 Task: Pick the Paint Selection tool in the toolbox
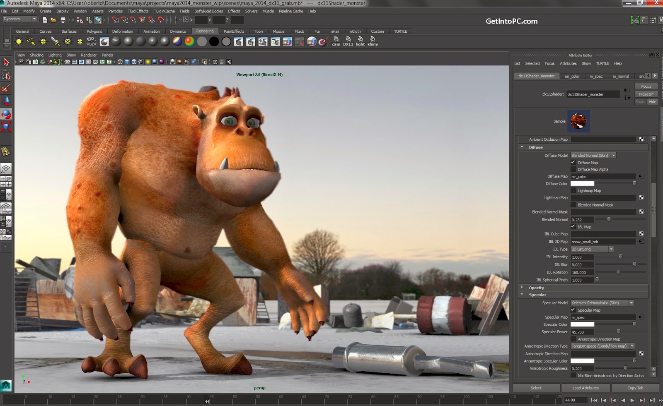pos(6,88)
